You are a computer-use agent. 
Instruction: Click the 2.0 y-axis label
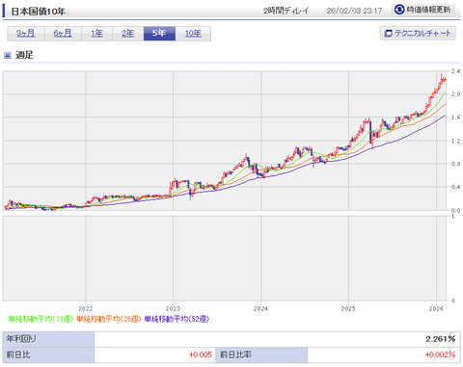455,94
